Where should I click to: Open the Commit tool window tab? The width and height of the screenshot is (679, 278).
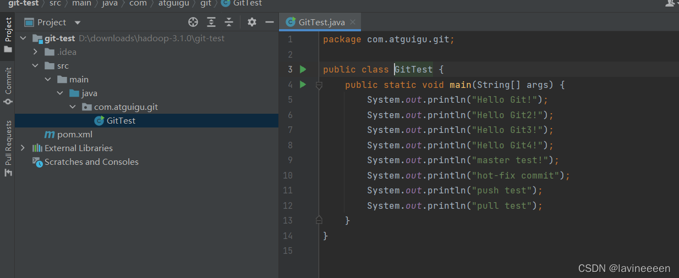pyautogui.click(x=8, y=86)
